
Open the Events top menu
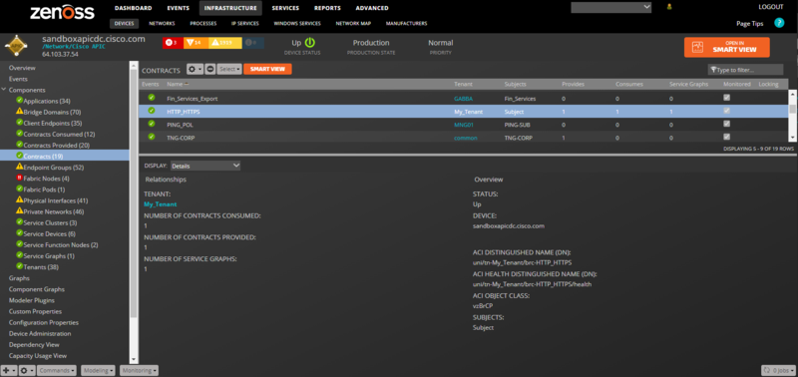[179, 8]
